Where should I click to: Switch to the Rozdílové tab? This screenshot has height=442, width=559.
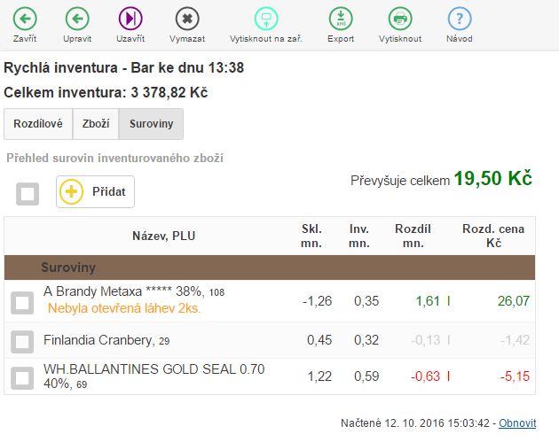[x=38, y=124]
